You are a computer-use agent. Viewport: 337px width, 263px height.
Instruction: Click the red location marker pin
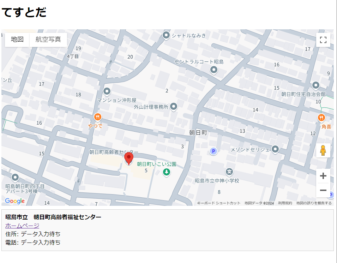coord(129,159)
